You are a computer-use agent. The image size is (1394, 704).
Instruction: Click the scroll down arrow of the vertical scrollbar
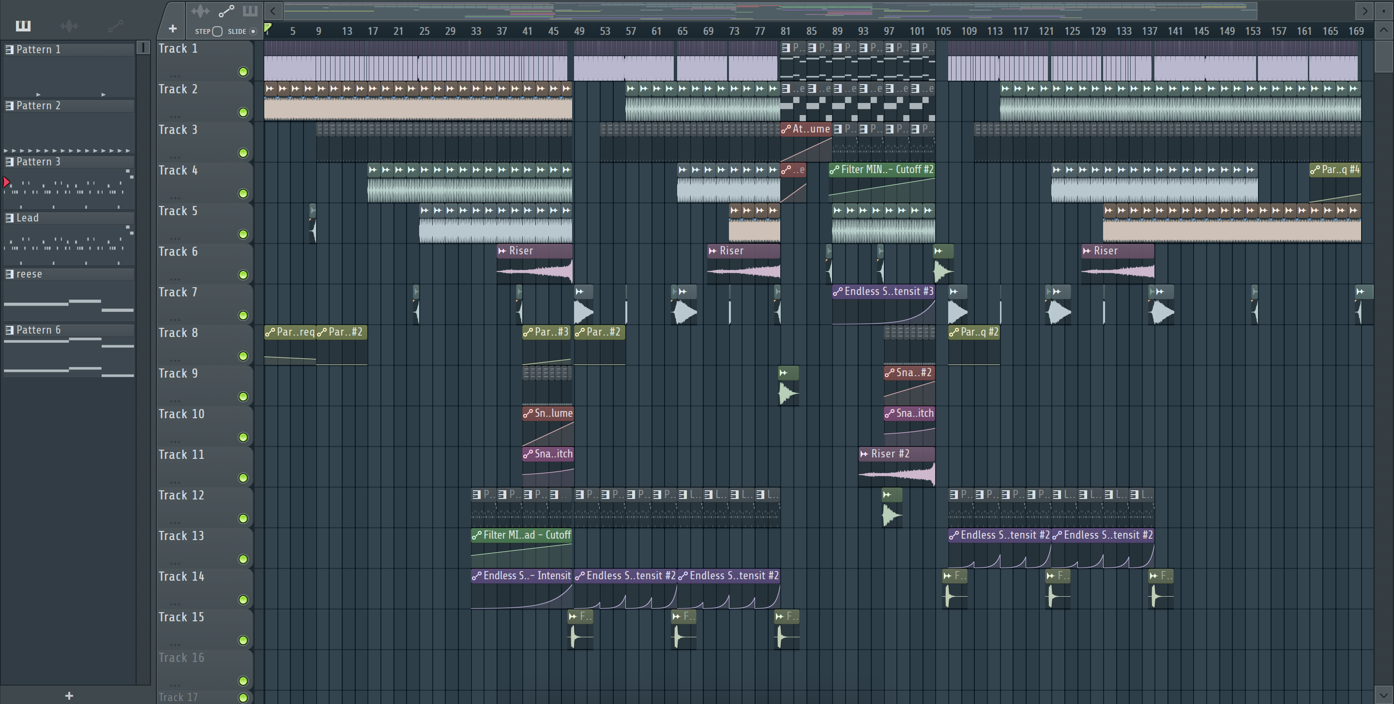point(1383,694)
